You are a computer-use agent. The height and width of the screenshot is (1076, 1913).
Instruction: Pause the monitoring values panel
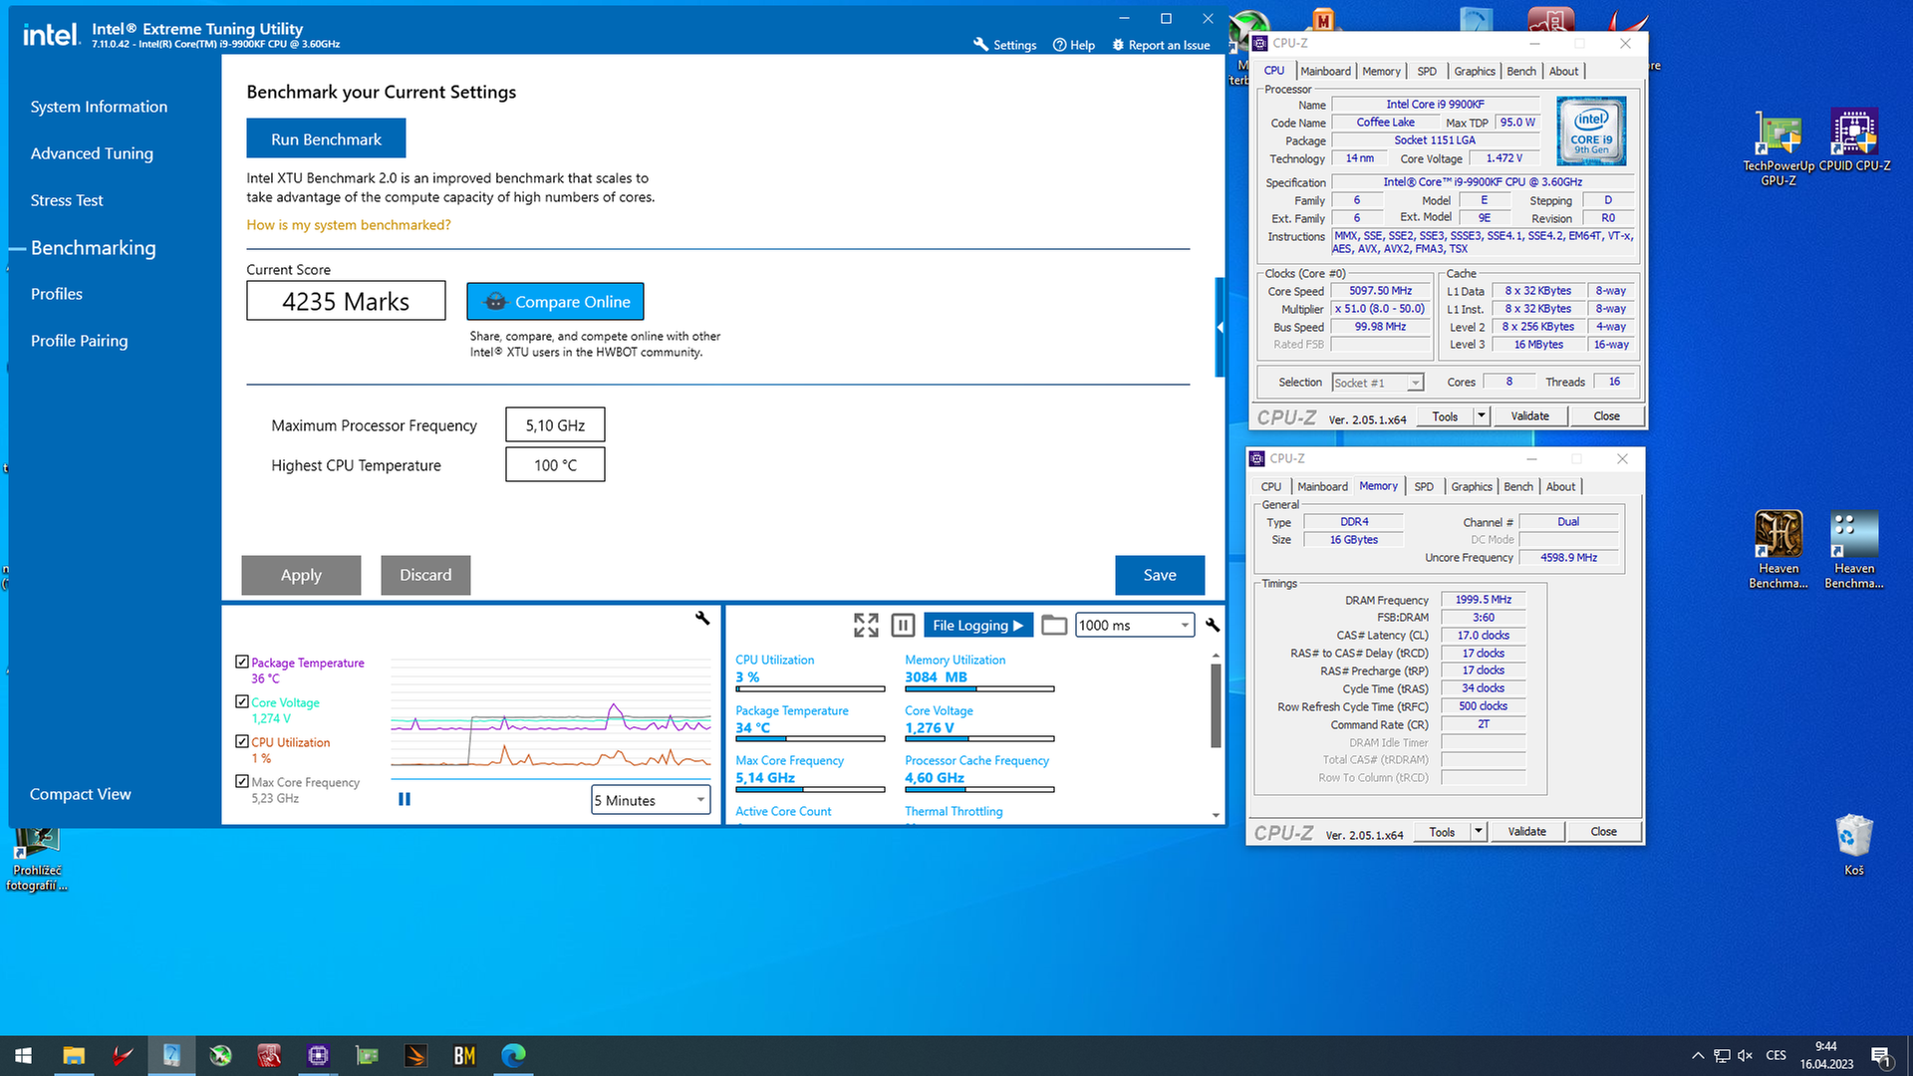pos(903,625)
